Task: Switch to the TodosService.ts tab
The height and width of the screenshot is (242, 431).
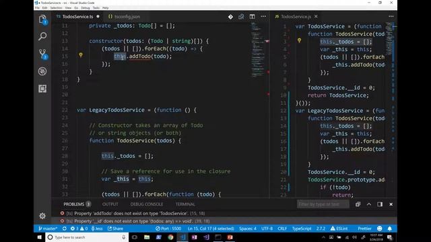Action: click(x=78, y=17)
